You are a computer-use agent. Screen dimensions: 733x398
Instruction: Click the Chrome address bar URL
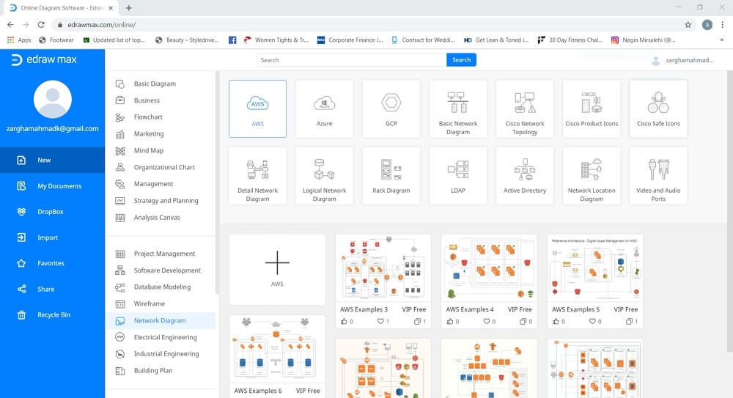point(101,25)
